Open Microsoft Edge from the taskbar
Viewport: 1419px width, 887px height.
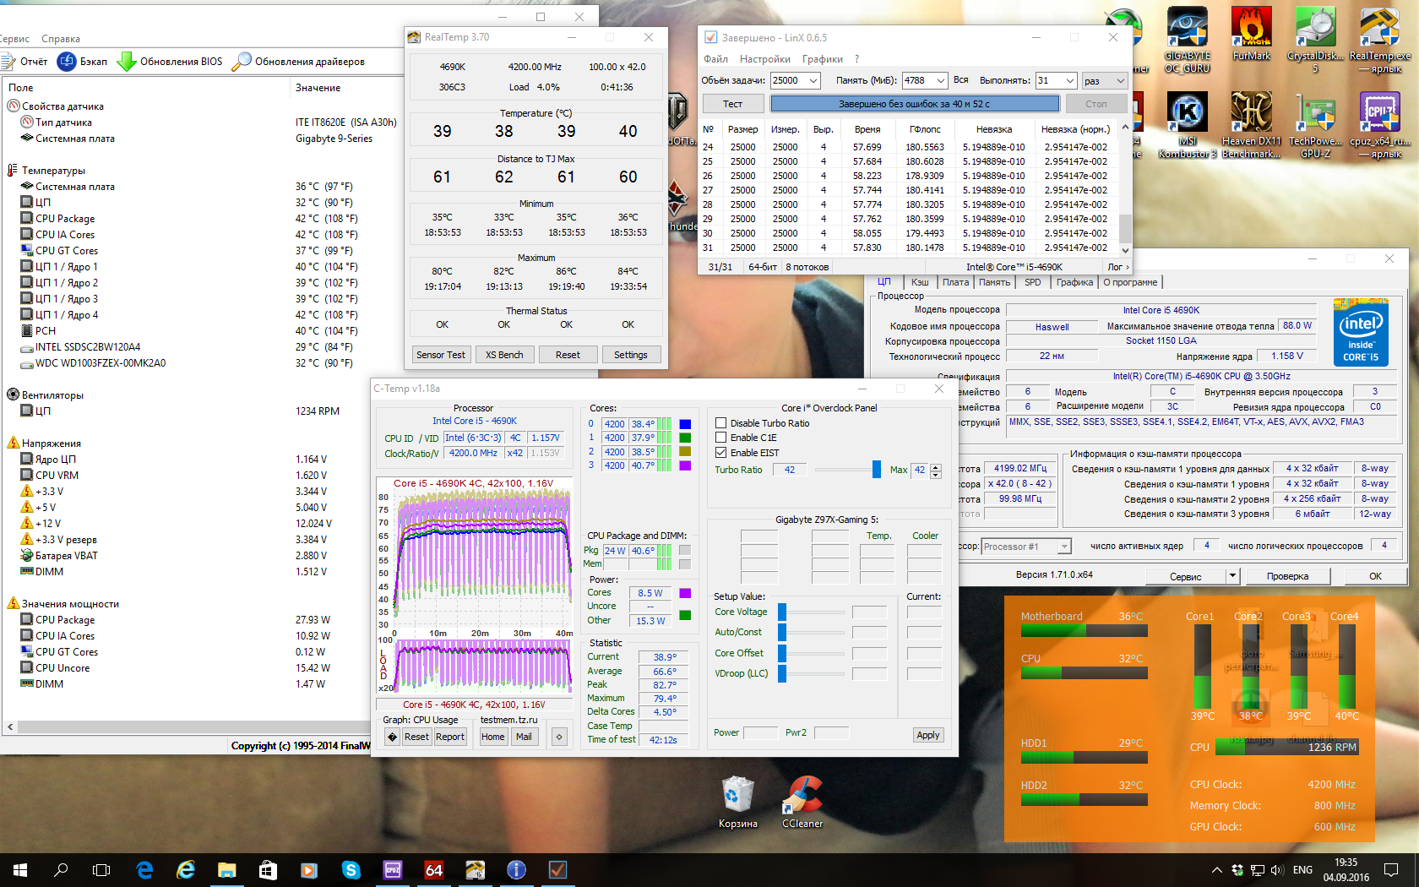(x=144, y=869)
